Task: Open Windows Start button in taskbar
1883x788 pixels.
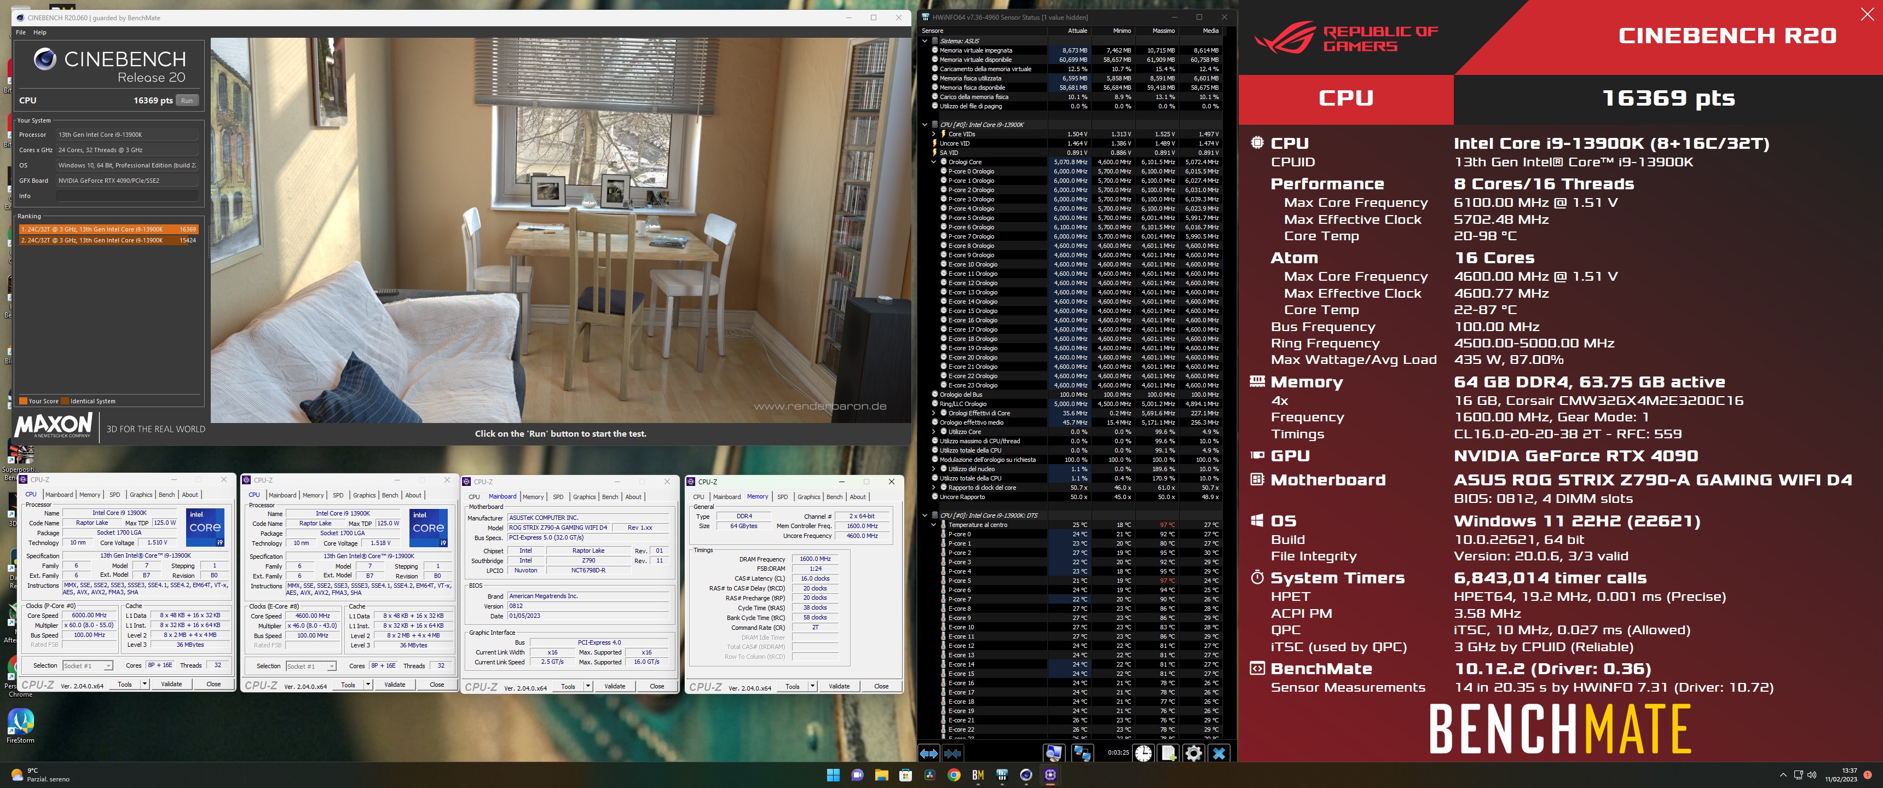Action: [x=833, y=775]
